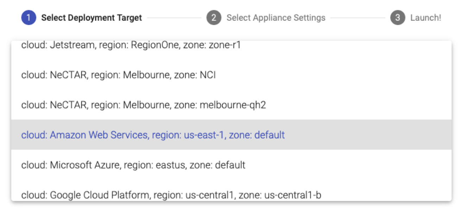This screenshot has height=212, width=462.
Task: Open the Select Deployment Target step label
Action: coord(91,18)
